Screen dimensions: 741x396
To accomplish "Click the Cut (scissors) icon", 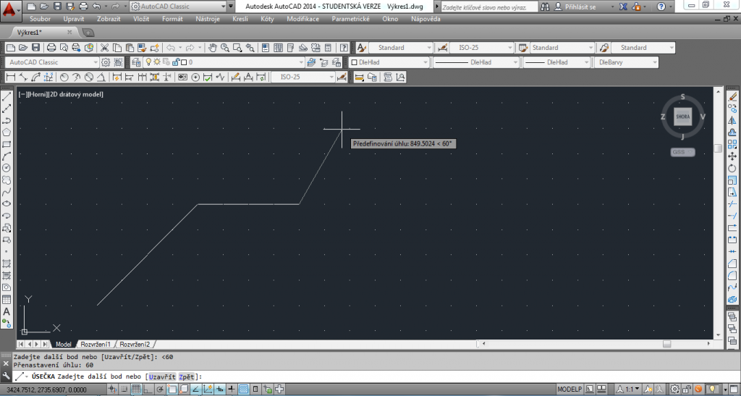I will [104, 48].
